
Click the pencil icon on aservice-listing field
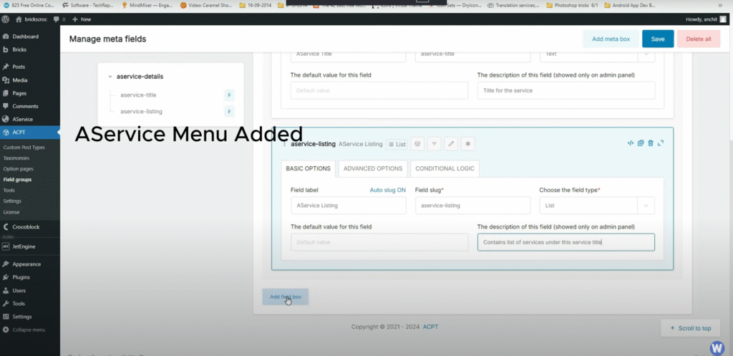click(x=451, y=144)
